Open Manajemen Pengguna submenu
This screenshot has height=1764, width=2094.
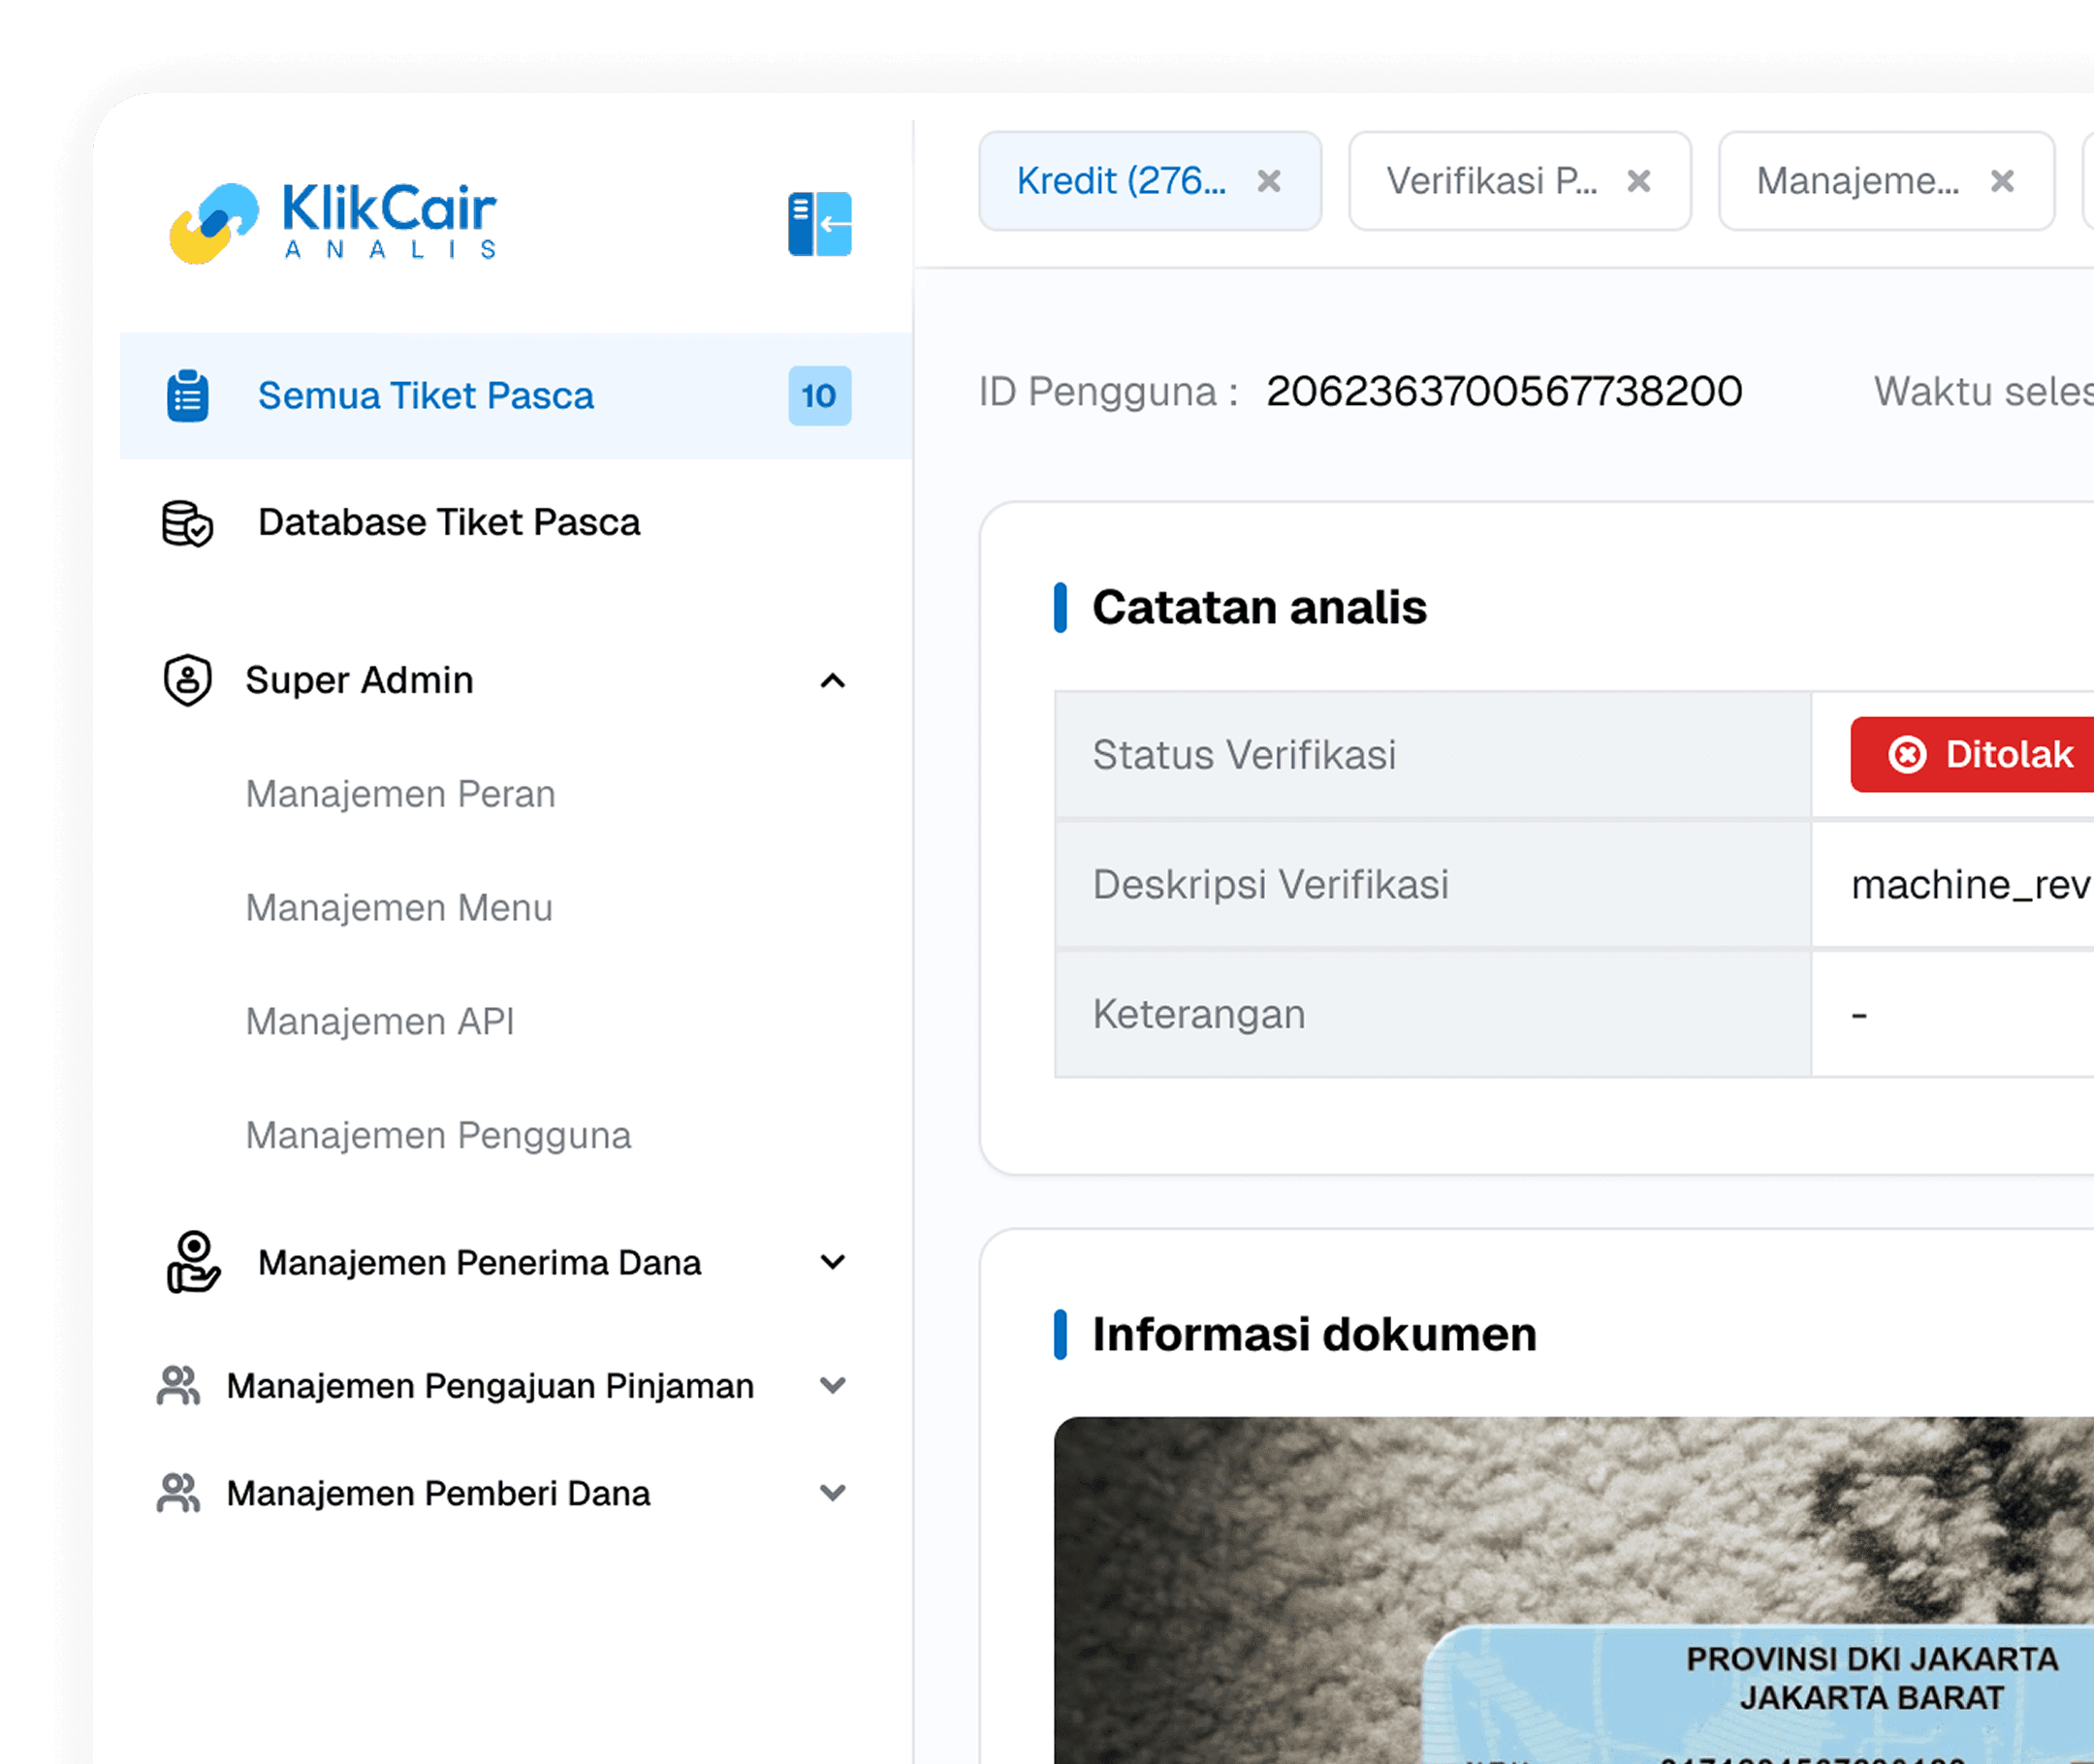[x=438, y=1136]
